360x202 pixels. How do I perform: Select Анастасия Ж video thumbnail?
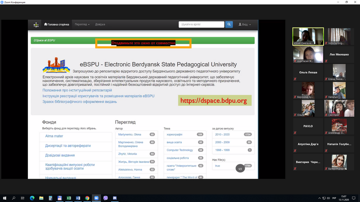[308, 54]
